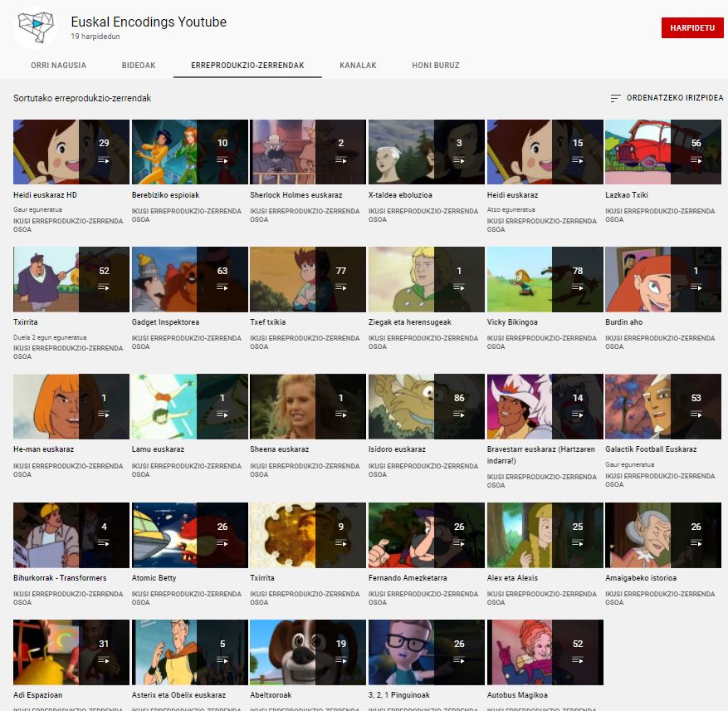The image size is (728, 711).
Task: Click the Sherlock Holmes euskaraz title
Action: click(x=296, y=195)
